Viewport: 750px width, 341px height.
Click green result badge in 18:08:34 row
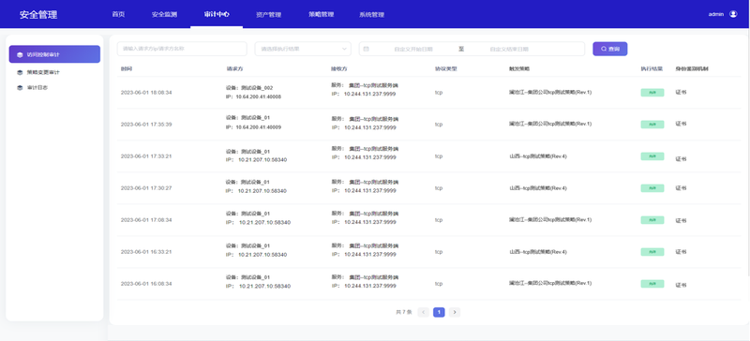point(652,93)
